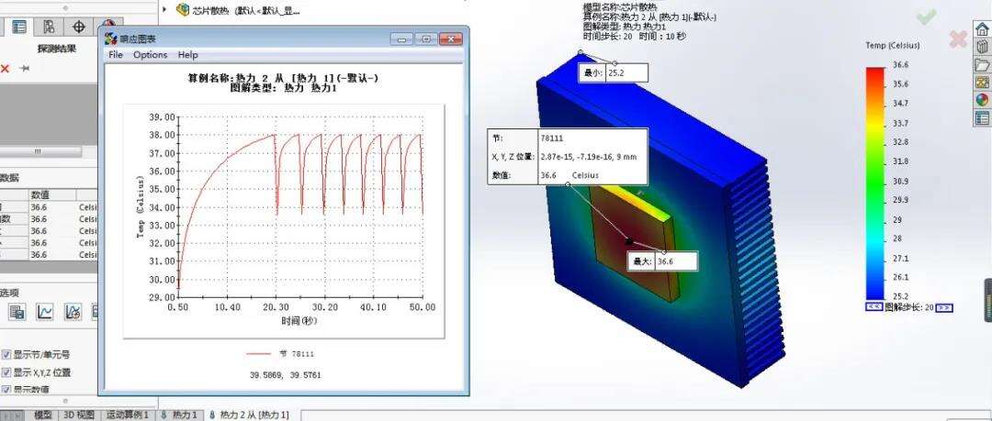The image size is (992, 421).
Task: Close the response chart window
Action: (x=450, y=39)
